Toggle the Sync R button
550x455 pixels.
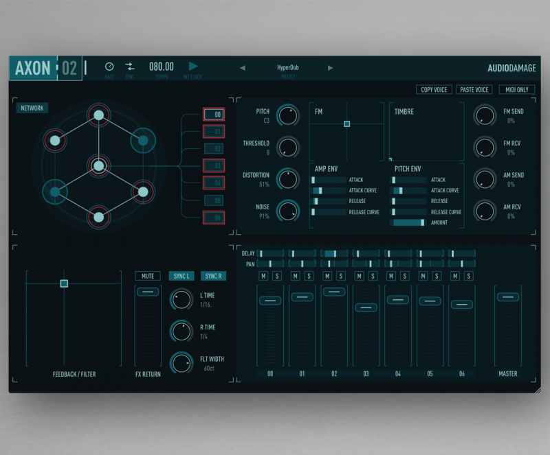(213, 276)
